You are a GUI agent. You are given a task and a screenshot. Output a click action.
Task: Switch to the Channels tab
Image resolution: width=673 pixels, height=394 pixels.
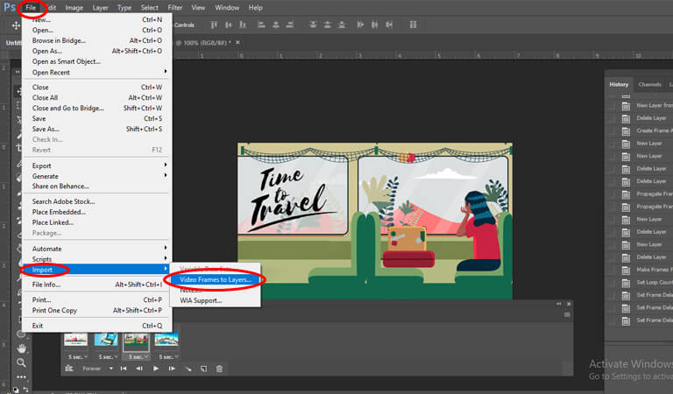tap(649, 84)
